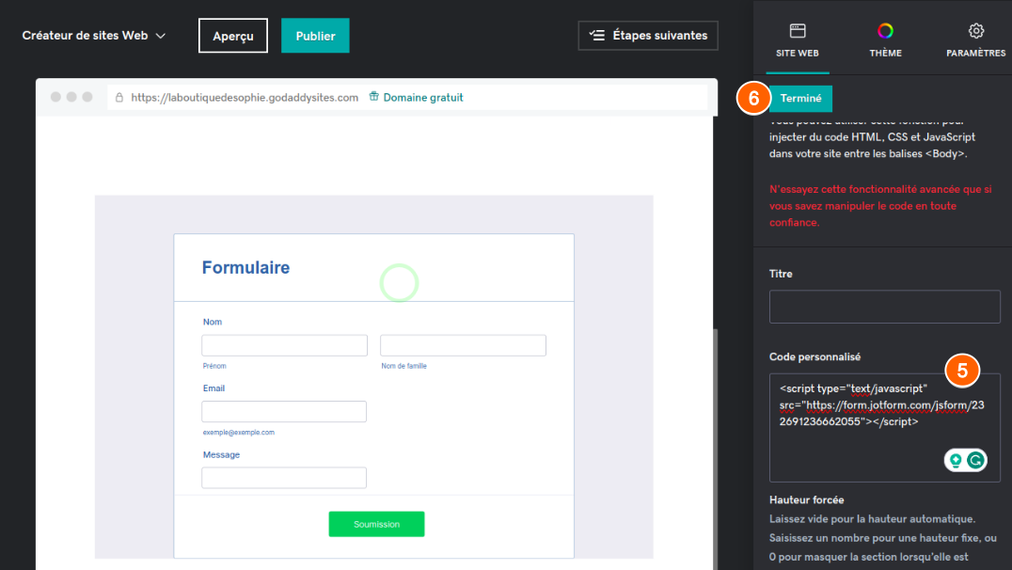1012x570 pixels.
Task: Click the Paramètres gear icon
Action: (x=976, y=30)
